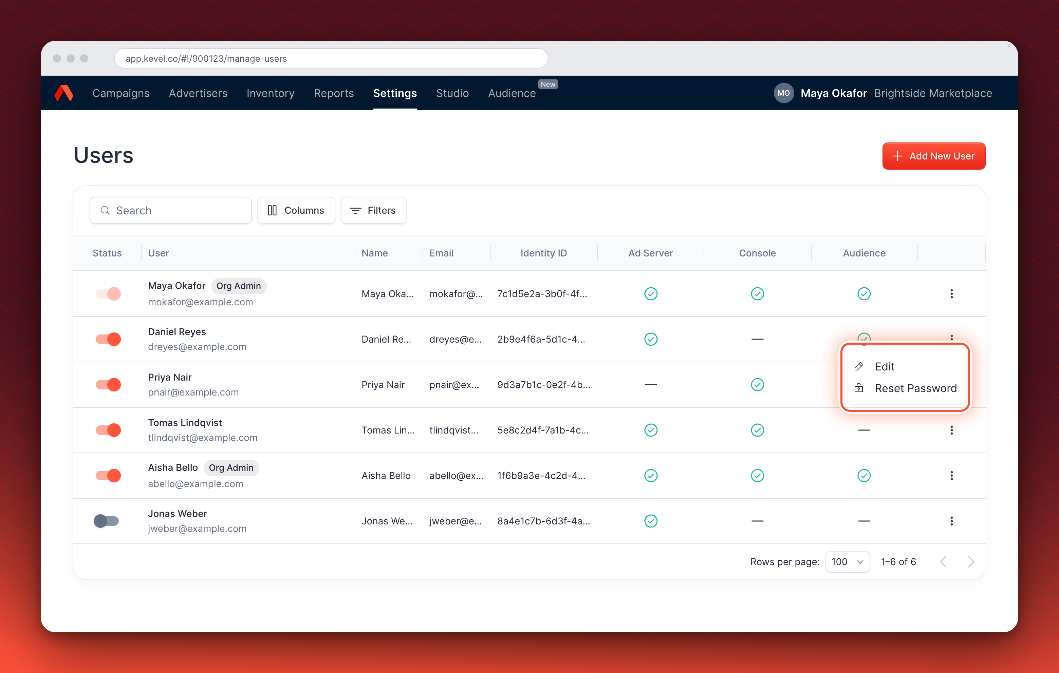Click Maya Okafor's Ad Server checkmark
The width and height of the screenshot is (1059, 673).
(x=650, y=294)
